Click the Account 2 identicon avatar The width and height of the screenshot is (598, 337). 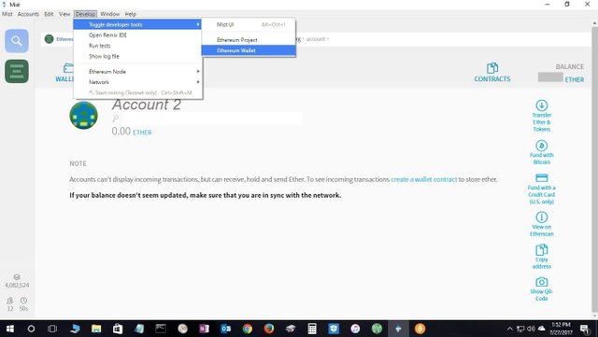[83, 115]
